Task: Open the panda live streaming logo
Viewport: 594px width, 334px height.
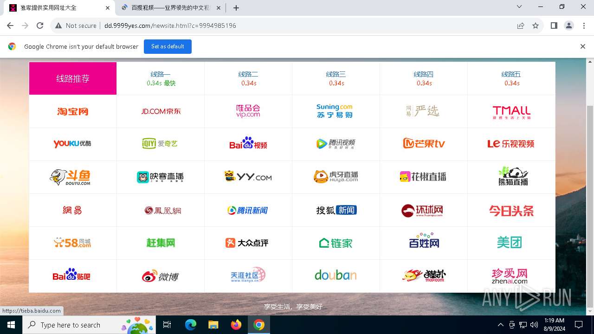Action: [x=513, y=176]
